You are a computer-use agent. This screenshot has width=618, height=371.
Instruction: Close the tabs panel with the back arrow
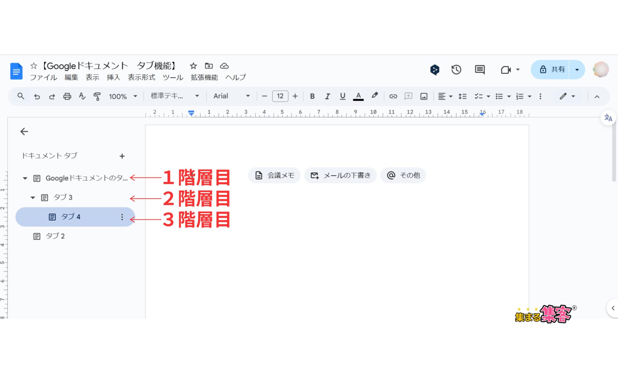(24, 131)
